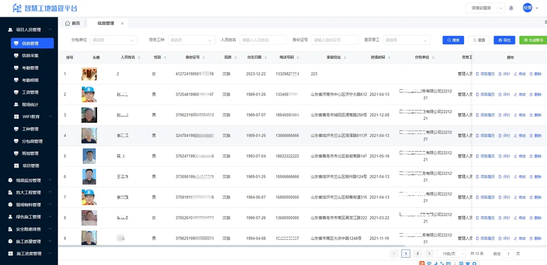Click the notification bell icon
Image resolution: width=547 pixels, height=265 pixels.
tap(511, 8)
